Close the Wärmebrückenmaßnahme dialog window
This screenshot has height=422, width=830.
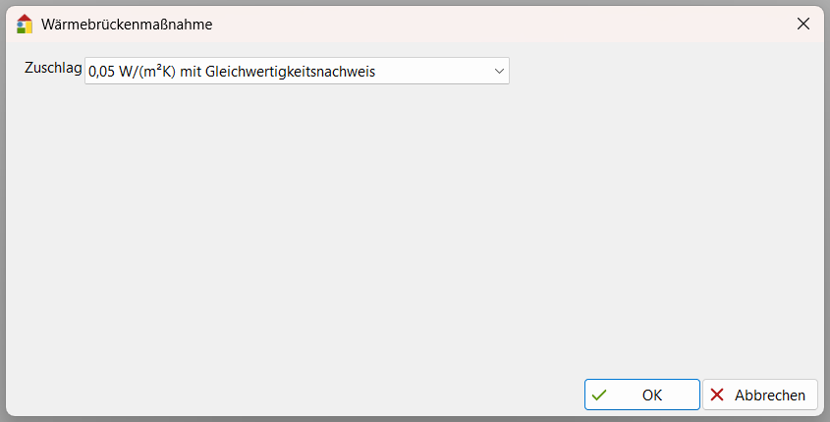(x=803, y=24)
